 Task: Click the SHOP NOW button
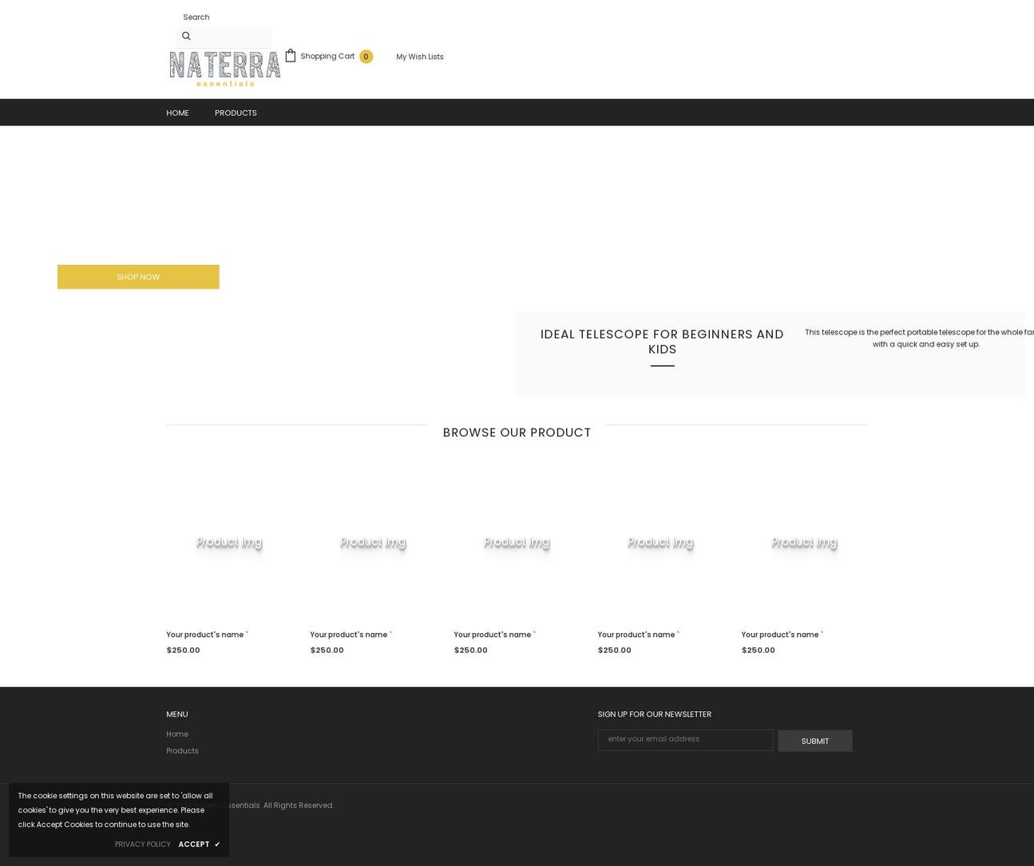click(138, 276)
